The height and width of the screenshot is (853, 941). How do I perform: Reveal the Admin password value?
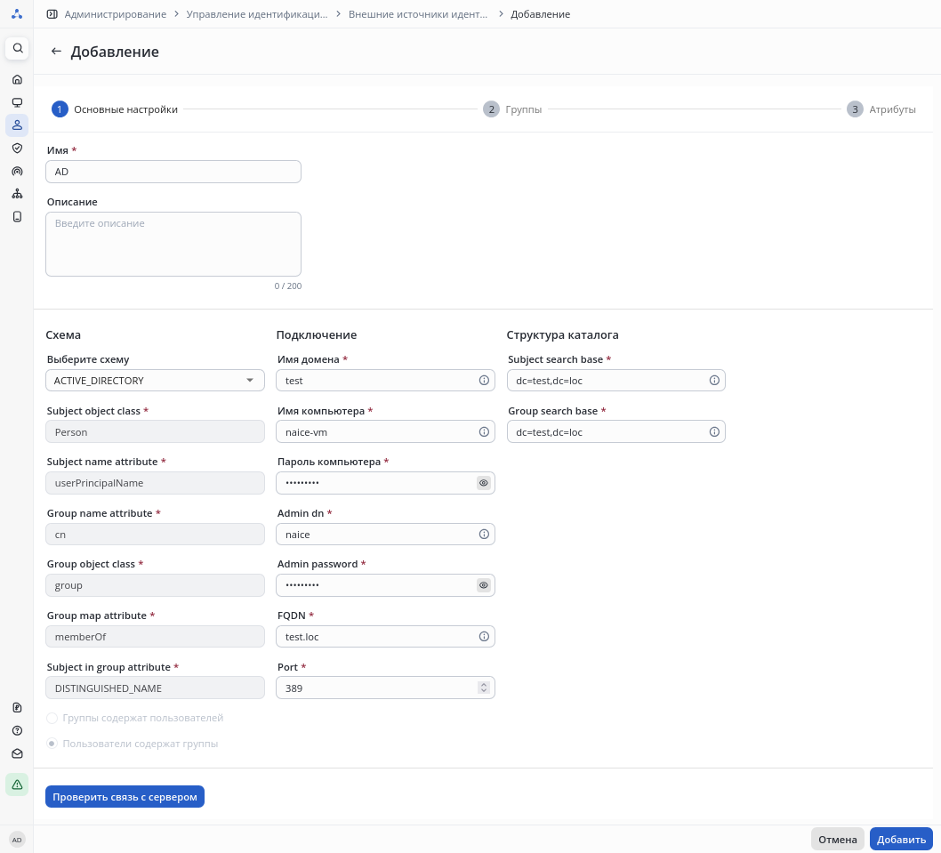484,585
